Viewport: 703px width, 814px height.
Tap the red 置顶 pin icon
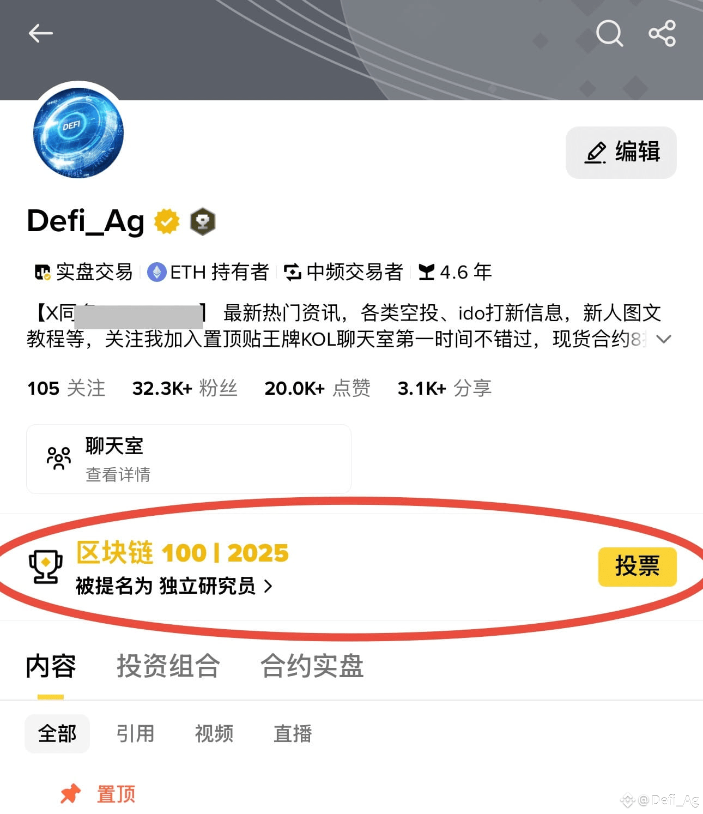(70, 794)
